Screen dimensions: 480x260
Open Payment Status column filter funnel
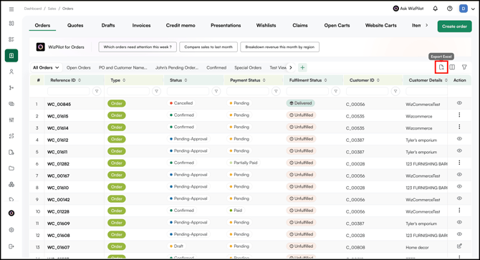click(x=276, y=91)
